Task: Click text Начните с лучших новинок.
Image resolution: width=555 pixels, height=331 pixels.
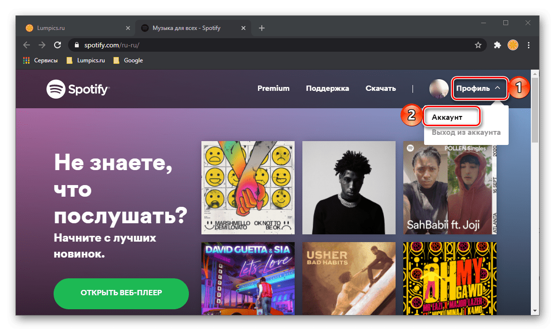Action: click(105, 245)
